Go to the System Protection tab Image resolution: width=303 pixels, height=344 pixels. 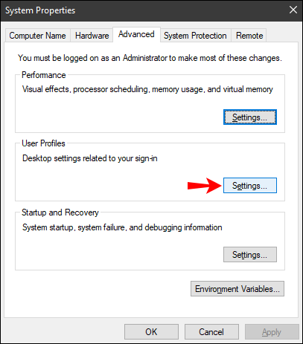tap(195, 36)
